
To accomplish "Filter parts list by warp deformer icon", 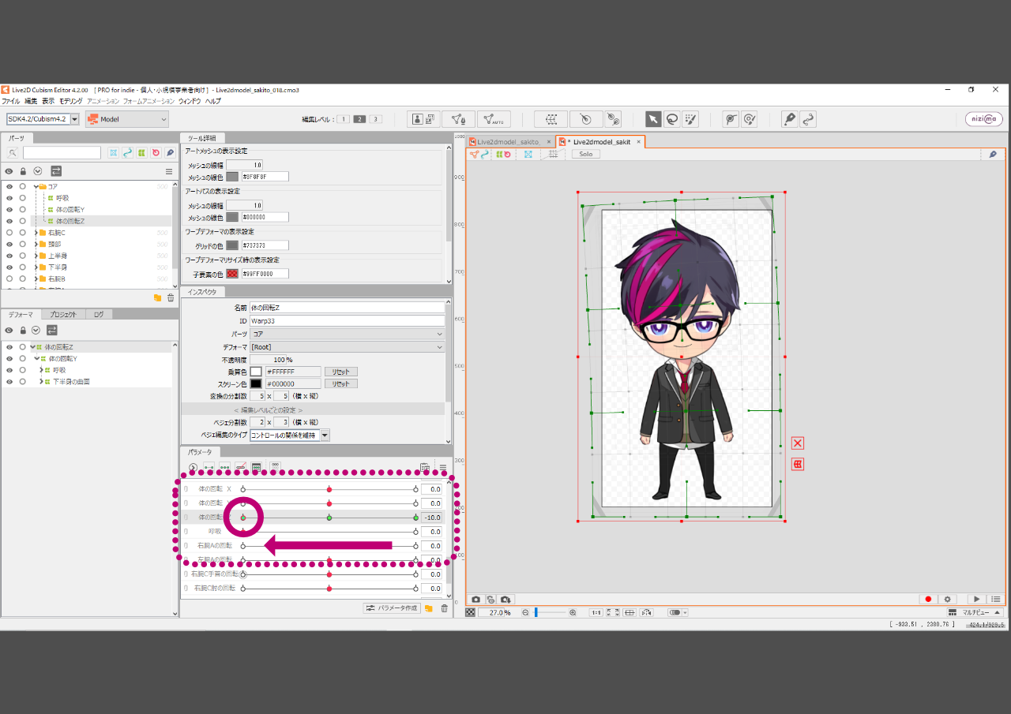I will [x=141, y=152].
